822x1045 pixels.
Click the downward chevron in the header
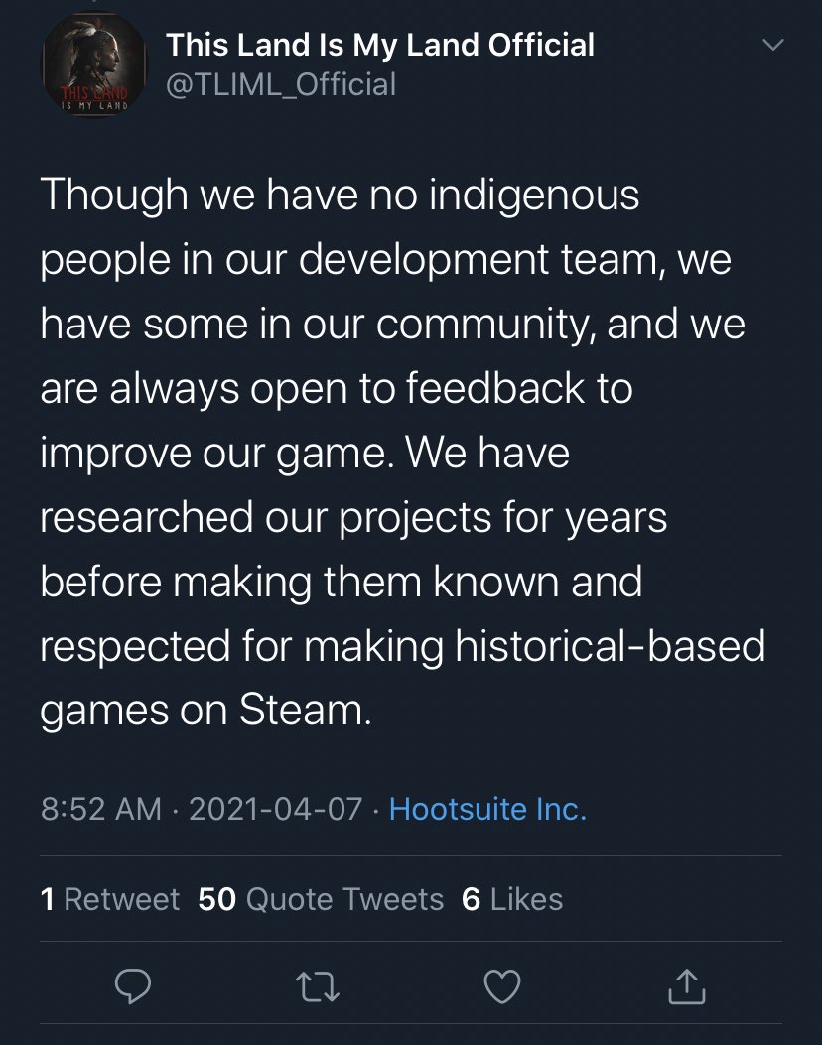pyautogui.click(x=772, y=44)
